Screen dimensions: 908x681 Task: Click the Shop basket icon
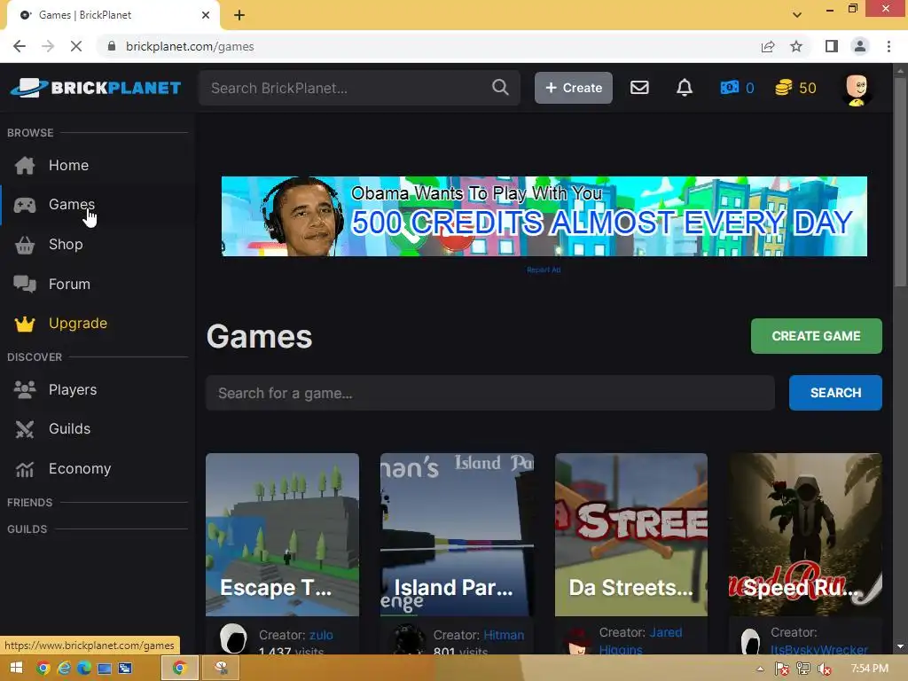click(x=25, y=245)
